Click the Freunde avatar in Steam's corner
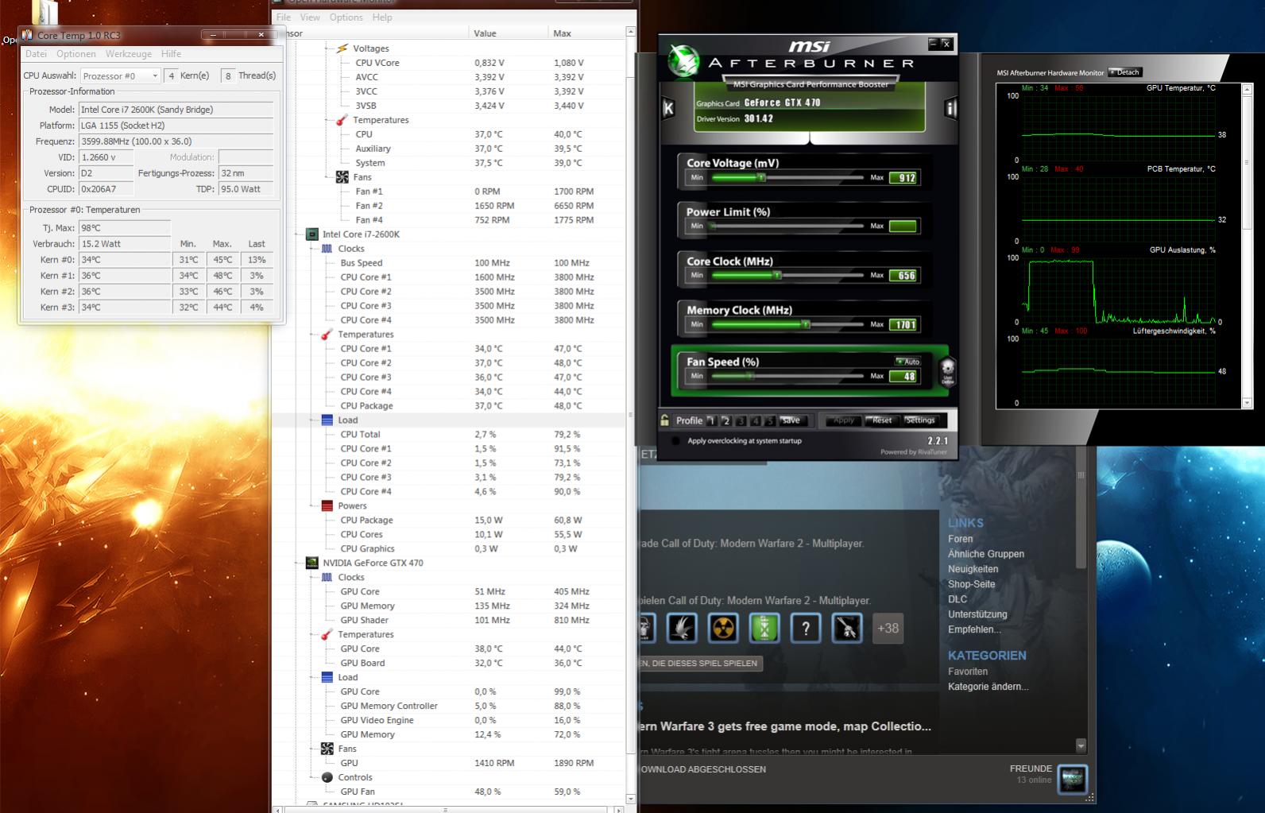Viewport: 1265px width, 813px height. [x=1073, y=778]
